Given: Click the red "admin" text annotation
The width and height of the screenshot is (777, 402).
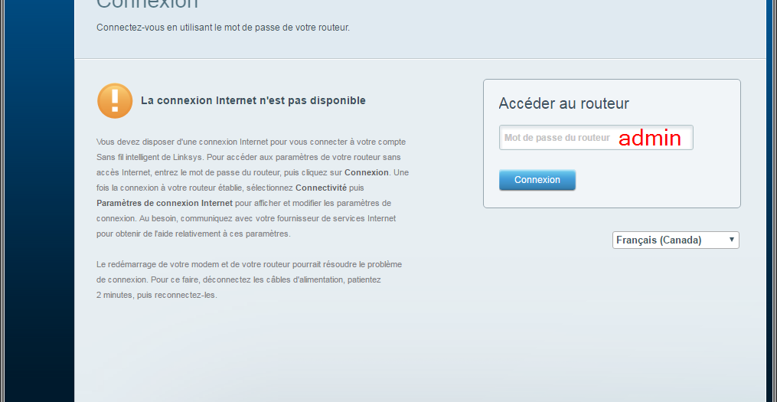Looking at the screenshot, I should pyautogui.click(x=649, y=138).
